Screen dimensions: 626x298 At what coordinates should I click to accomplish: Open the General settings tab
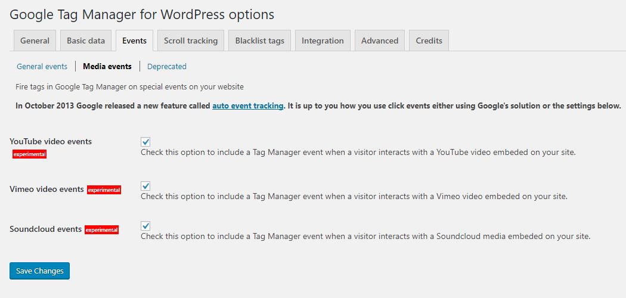[x=35, y=41]
